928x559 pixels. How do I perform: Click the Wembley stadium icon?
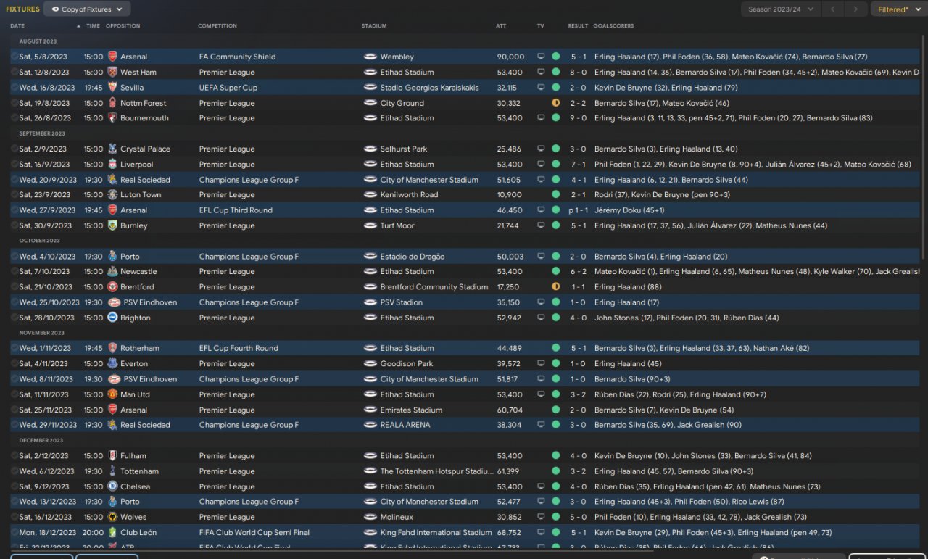[370, 57]
